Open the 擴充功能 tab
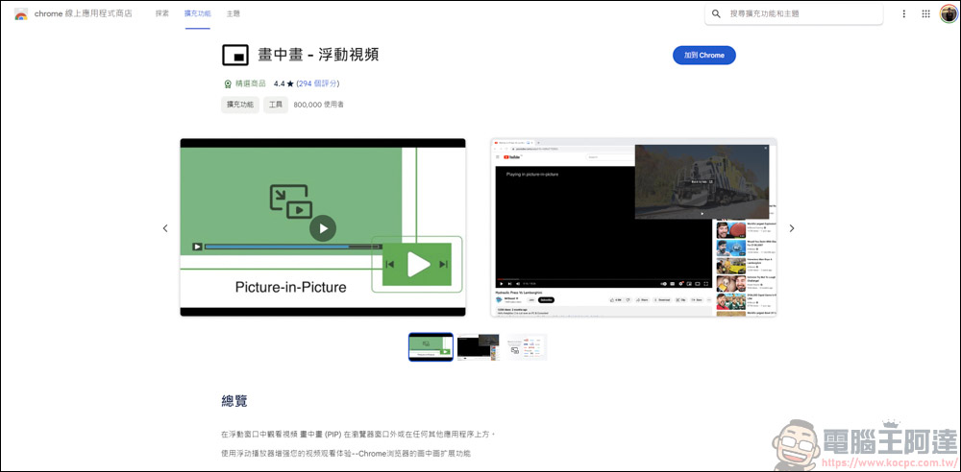961x472 pixels. [197, 14]
